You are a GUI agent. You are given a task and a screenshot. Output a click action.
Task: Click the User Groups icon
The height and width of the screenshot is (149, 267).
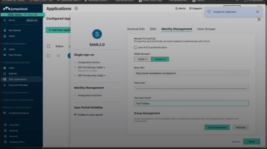(x=5, y=55)
